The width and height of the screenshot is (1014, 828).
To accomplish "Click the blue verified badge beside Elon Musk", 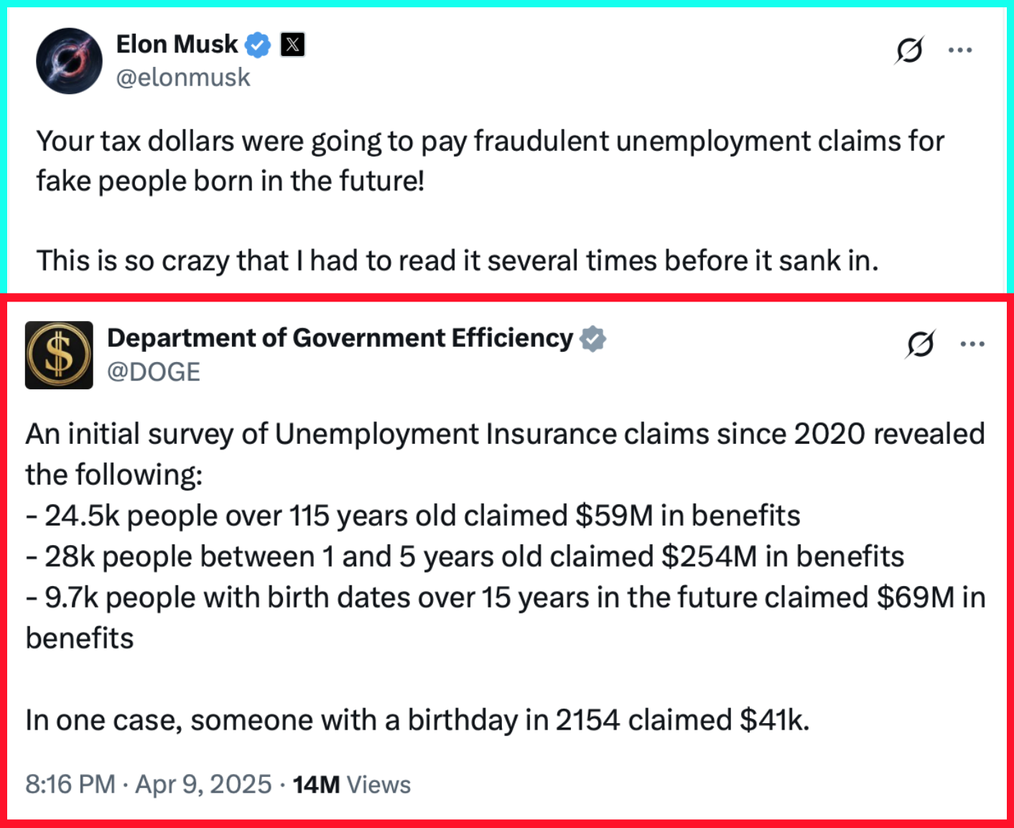I will click(258, 45).
